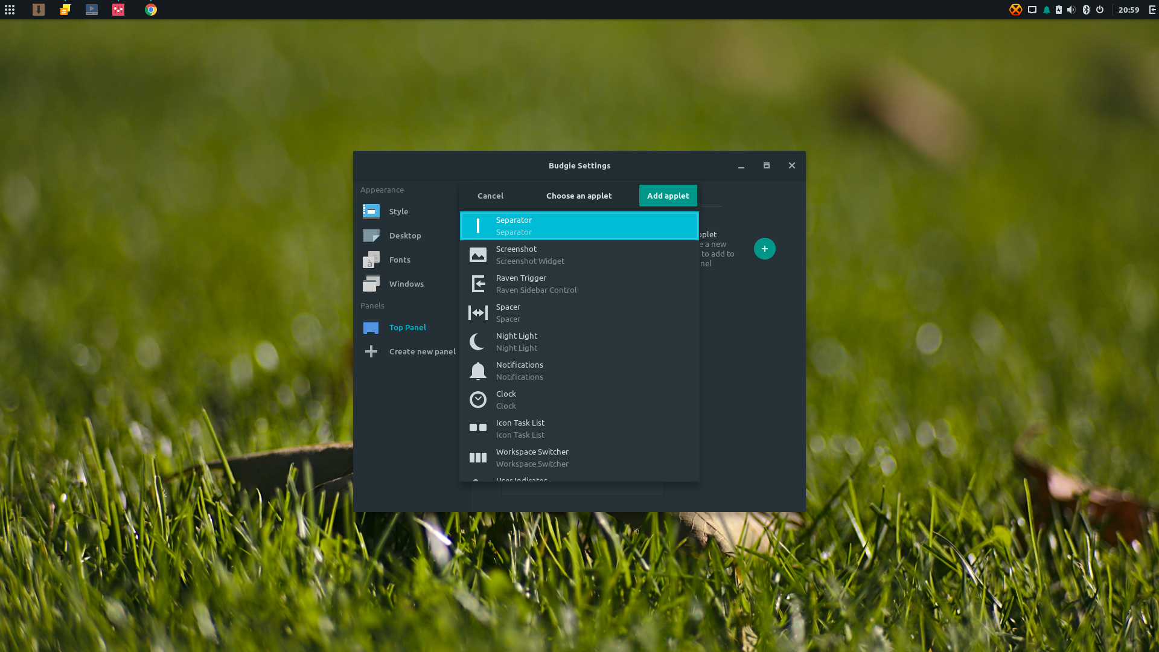Click the 'Raven Sidebar Control' description
This screenshot has height=652, width=1159.
pos(536,290)
